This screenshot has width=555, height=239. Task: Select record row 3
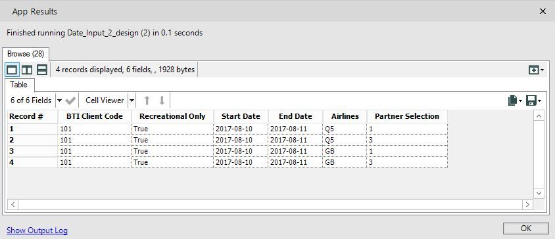[x=33, y=151]
